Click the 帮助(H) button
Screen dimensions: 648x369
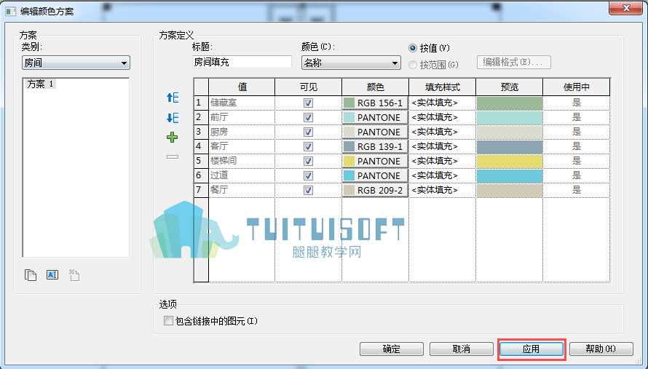pyautogui.click(x=601, y=349)
